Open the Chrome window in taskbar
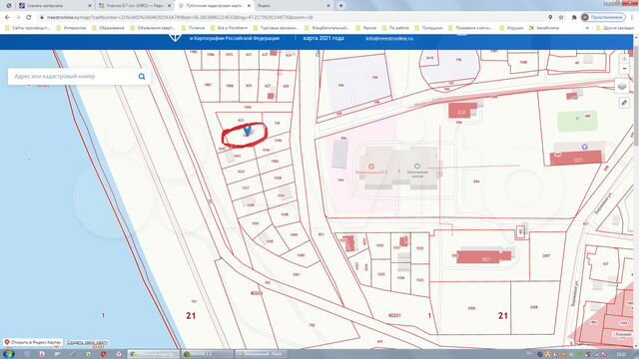The height and width of the screenshot is (359, 639). coord(153,354)
